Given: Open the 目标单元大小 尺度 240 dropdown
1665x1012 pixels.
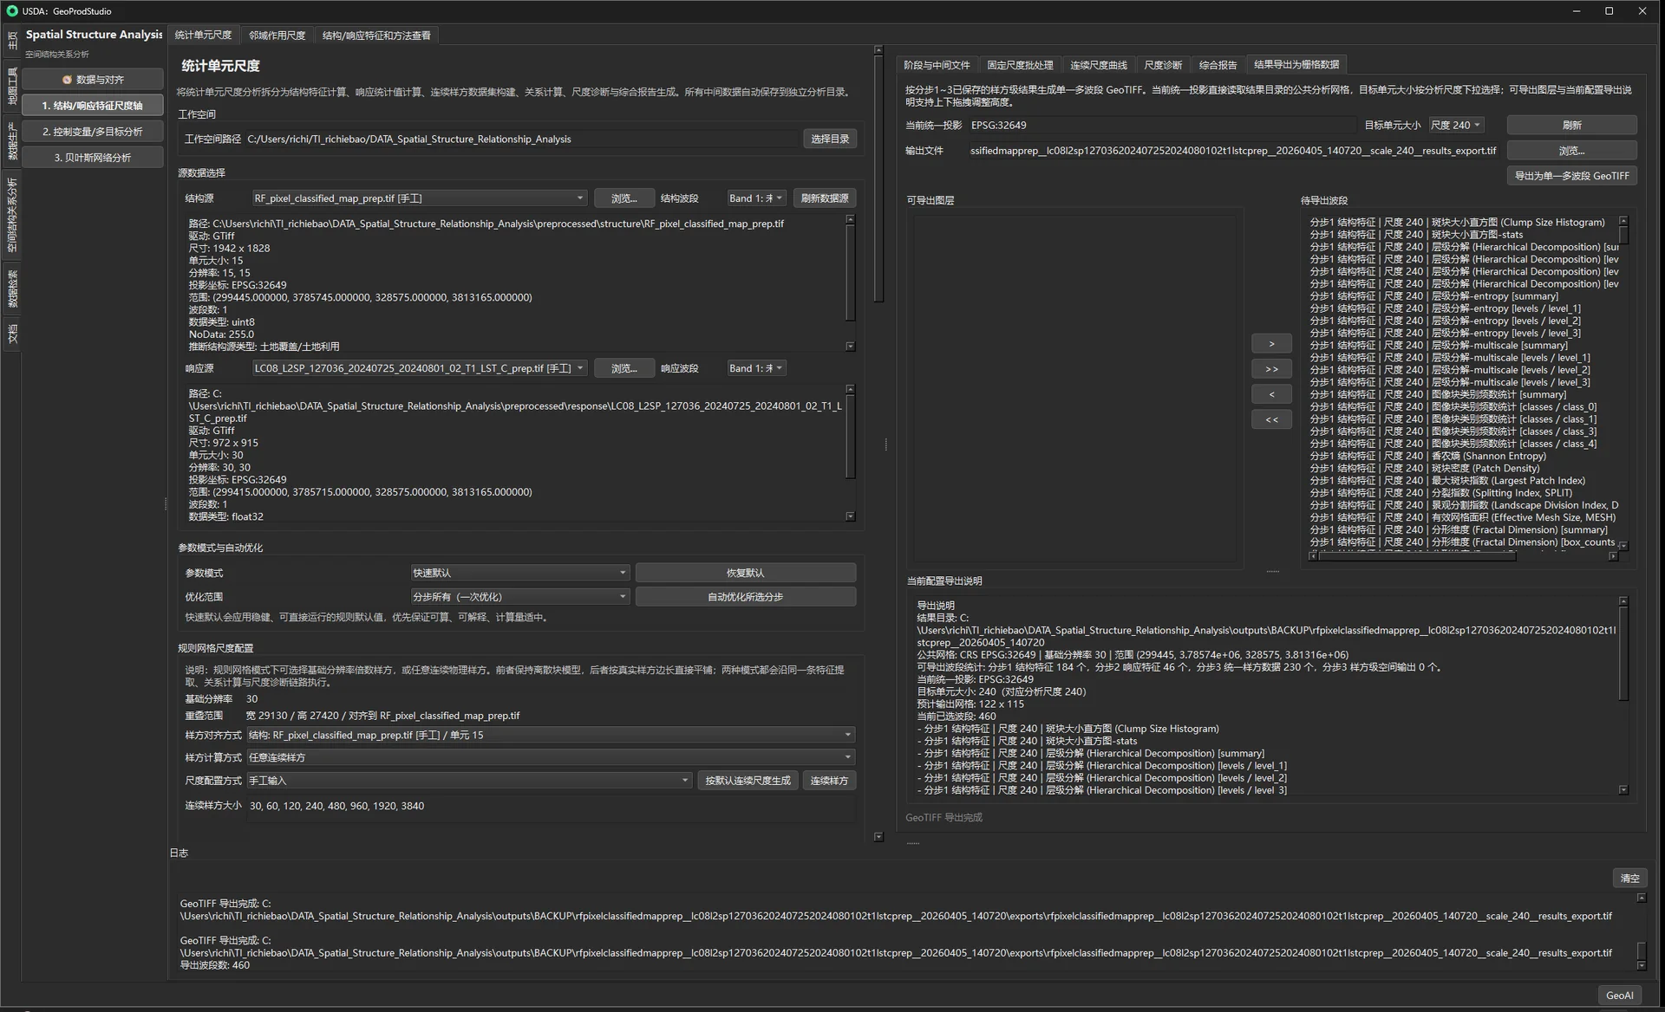Looking at the screenshot, I should 1455,125.
